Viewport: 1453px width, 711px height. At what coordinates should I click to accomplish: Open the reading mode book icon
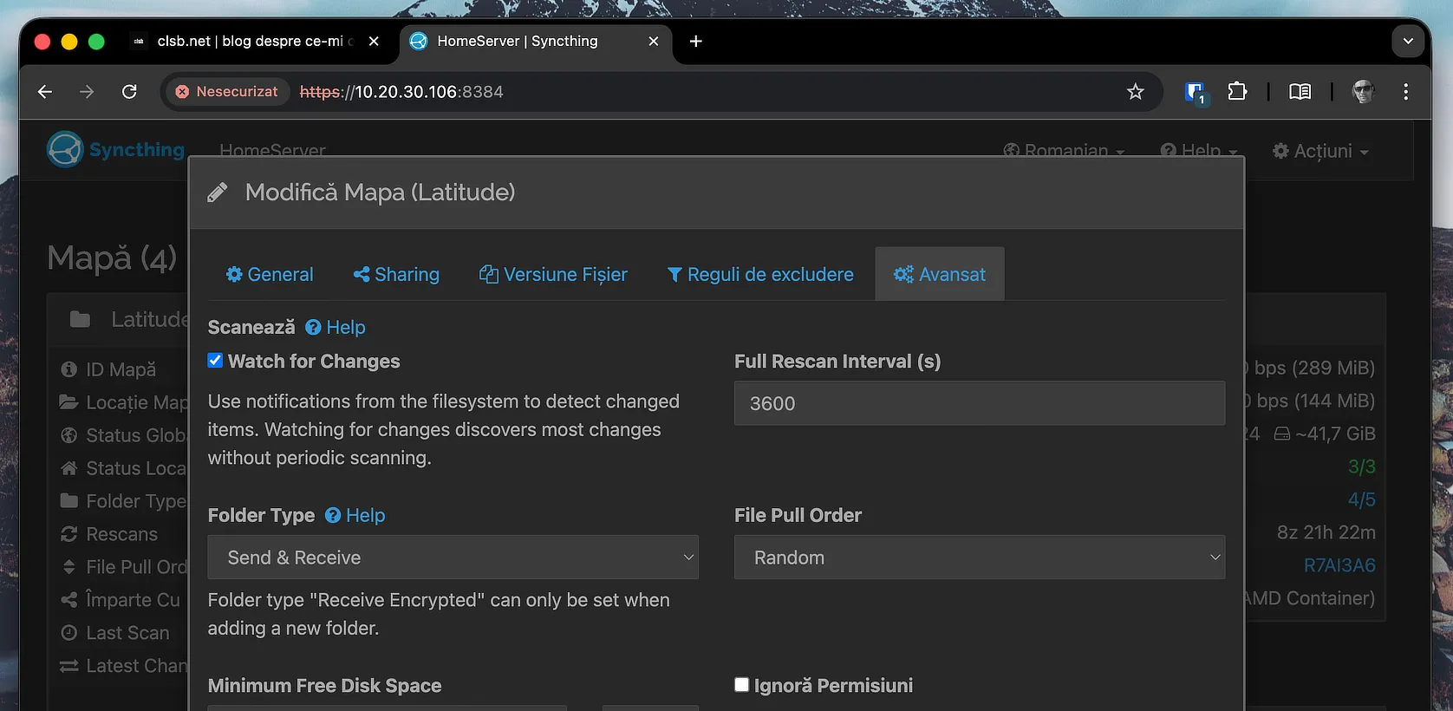1300,92
